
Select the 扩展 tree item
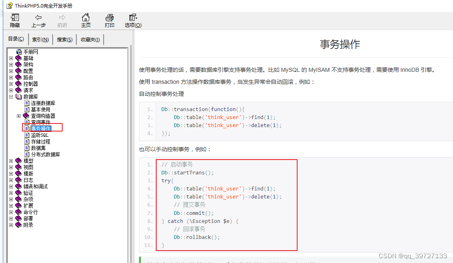pos(28,206)
